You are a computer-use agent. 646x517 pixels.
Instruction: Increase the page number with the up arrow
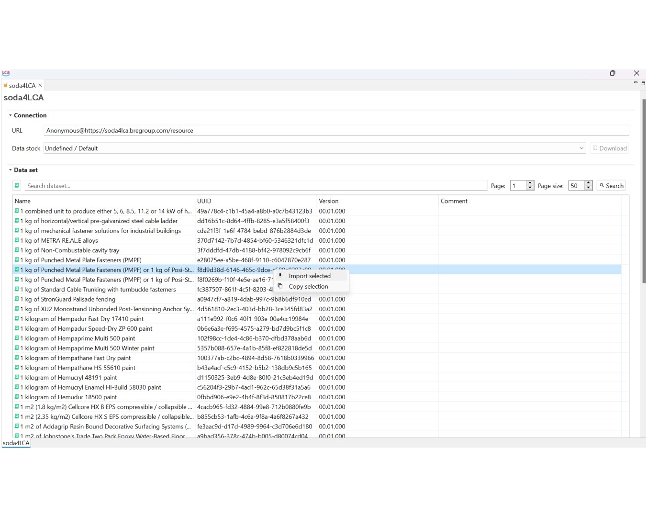[x=530, y=183]
